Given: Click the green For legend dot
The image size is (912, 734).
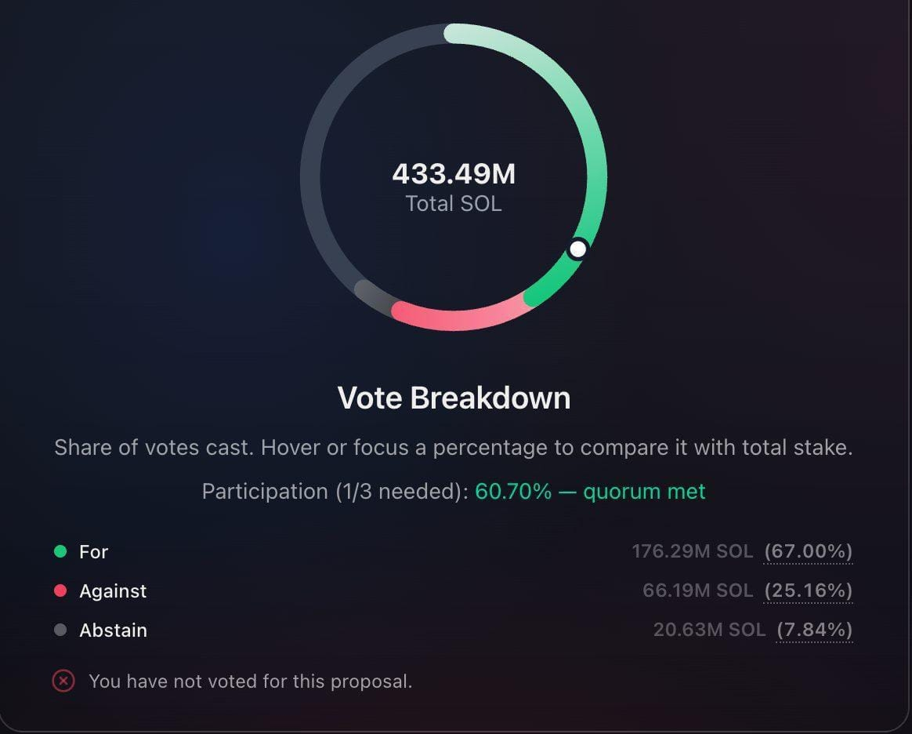Looking at the screenshot, I should [60, 551].
